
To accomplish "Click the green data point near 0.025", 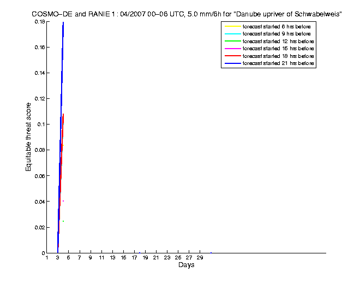I will pyautogui.click(x=63, y=221).
